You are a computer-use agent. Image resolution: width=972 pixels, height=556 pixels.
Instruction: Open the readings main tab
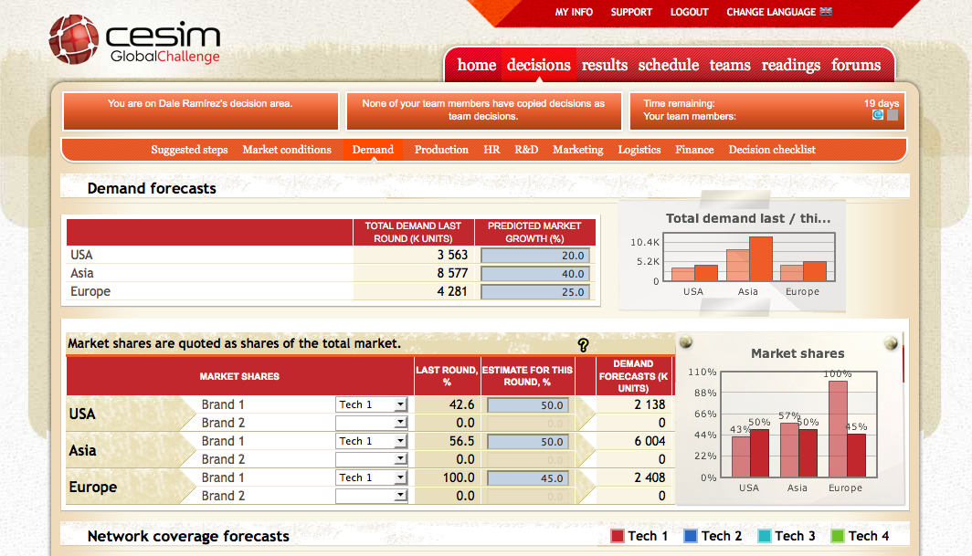click(x=790, y=65)
